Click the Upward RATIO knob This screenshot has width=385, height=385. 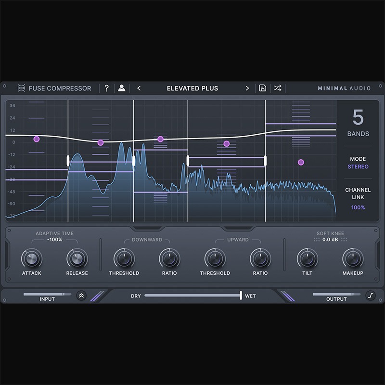pos(260,258)
